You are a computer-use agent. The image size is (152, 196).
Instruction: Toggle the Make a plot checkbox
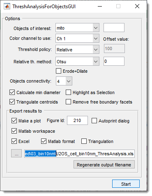(14, 121)
